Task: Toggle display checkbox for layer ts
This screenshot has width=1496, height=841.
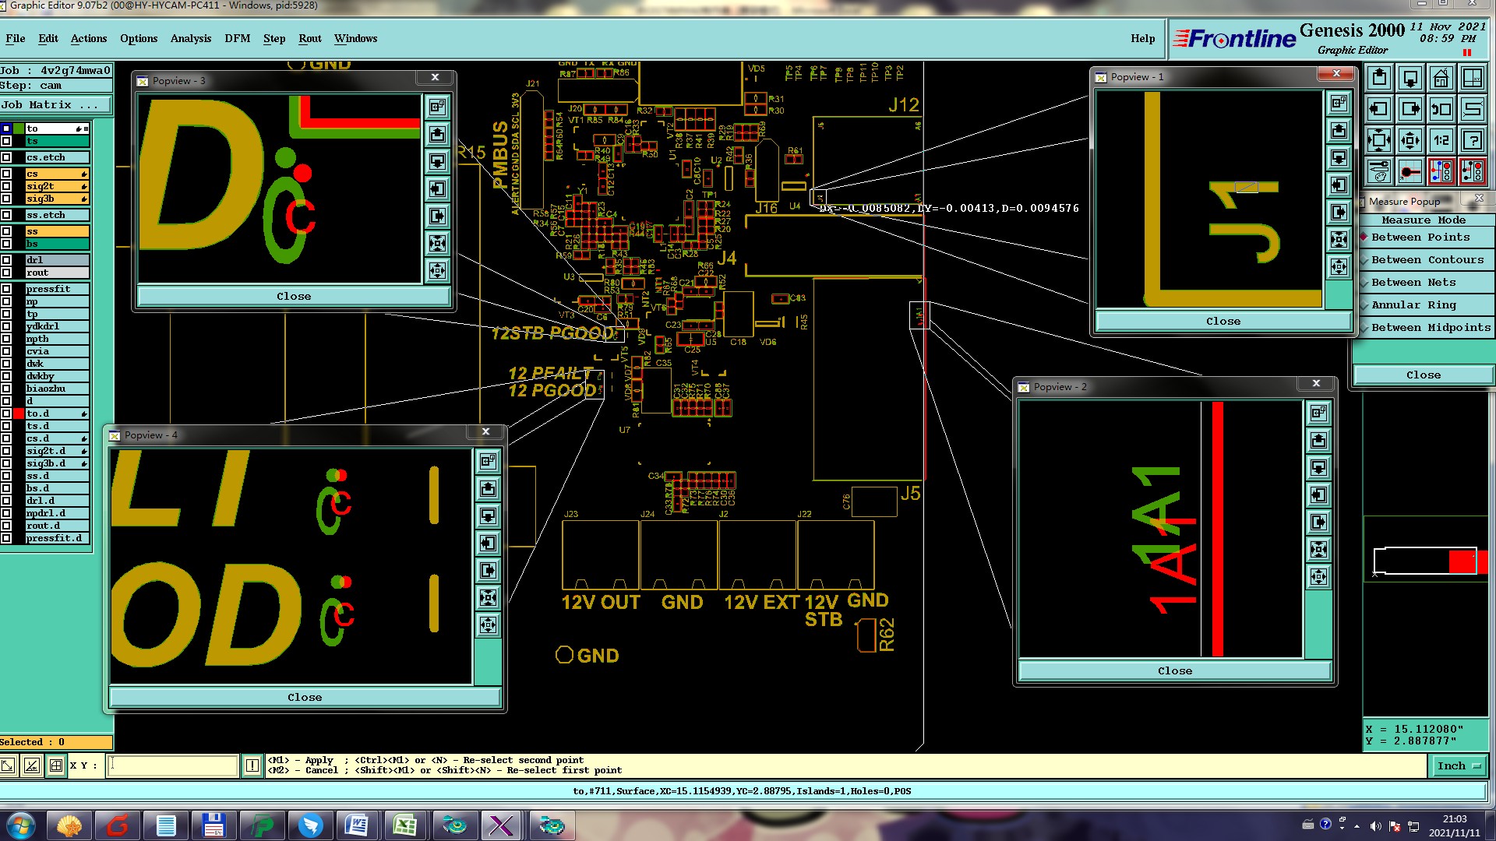Action: (x=6, y=141)
